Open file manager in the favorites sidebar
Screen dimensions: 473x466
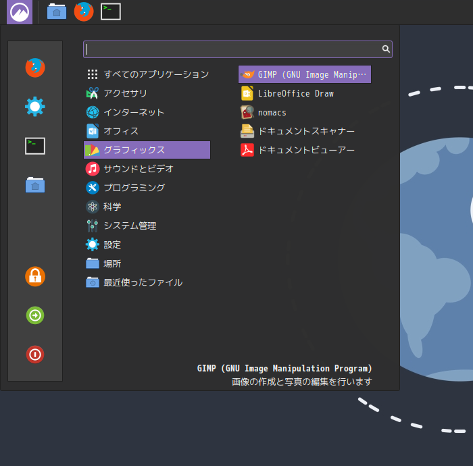35,184
